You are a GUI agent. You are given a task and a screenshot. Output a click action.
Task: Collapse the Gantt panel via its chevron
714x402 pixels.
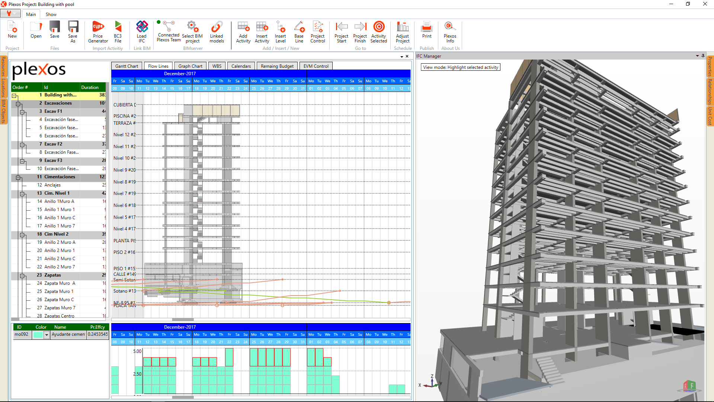click(x=401, y=56)
